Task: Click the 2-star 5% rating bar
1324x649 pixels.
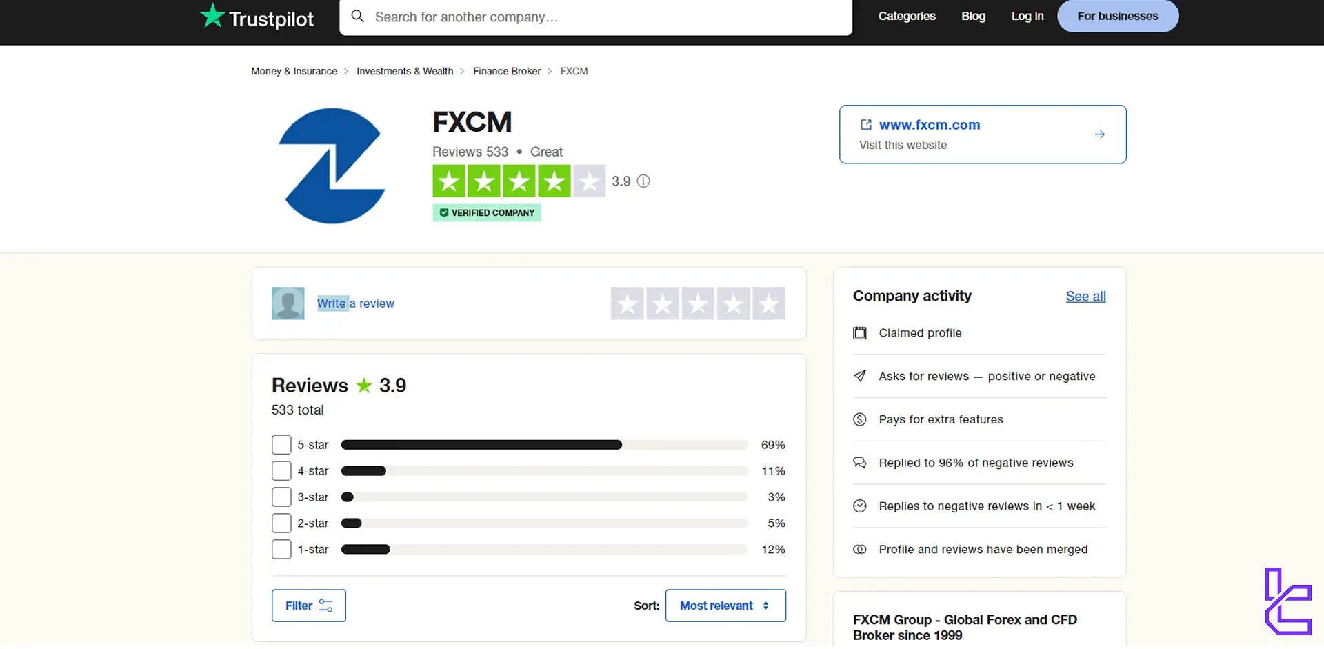Action: pyautogui.click(x=544, y=523)
